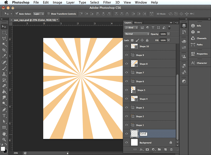Select the Path Selection tool

point(4,121)
